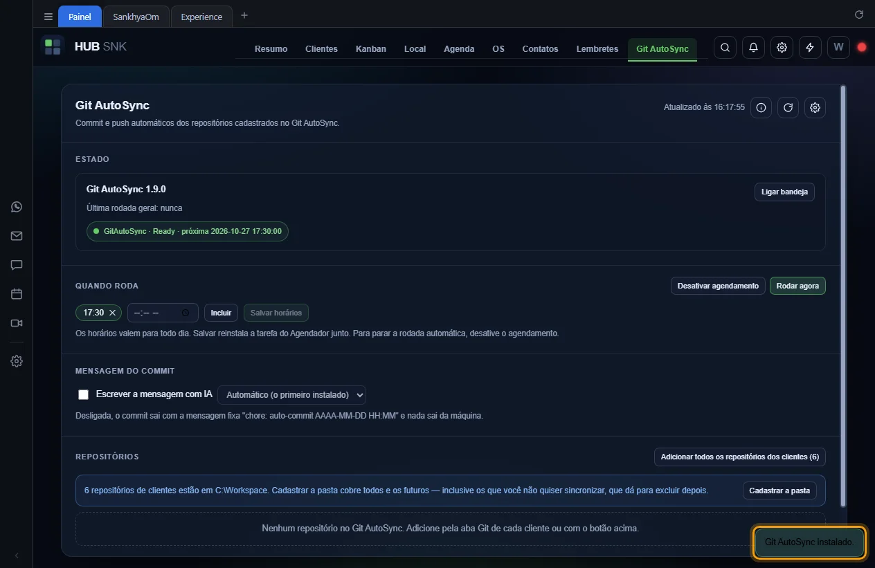
Task: Open notifications bell icon
Action: (x=753, y=48)
